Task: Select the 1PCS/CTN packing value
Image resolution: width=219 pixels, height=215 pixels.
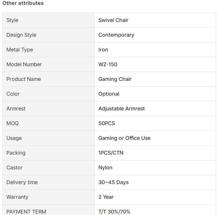Action: (x=111, y=153)
